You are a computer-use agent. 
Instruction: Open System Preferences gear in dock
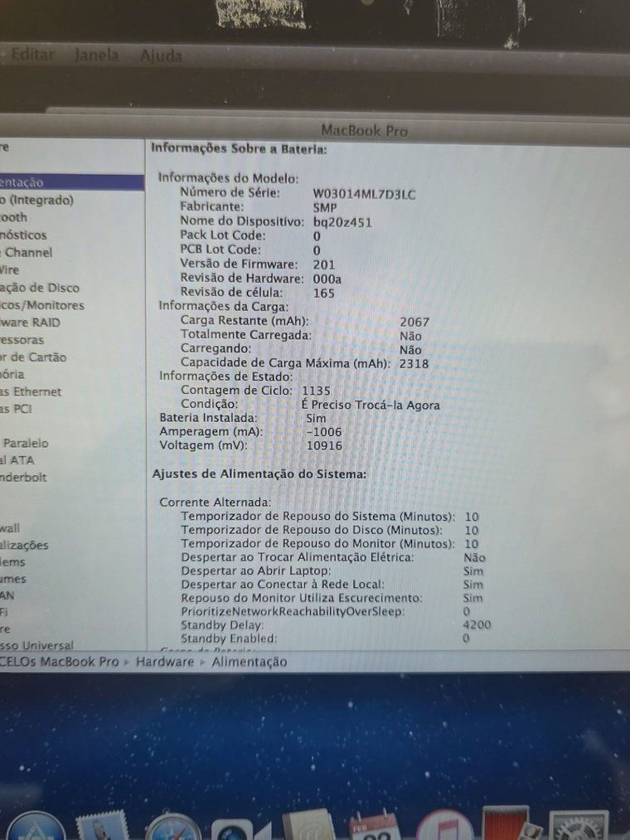[x=579, y=826]
